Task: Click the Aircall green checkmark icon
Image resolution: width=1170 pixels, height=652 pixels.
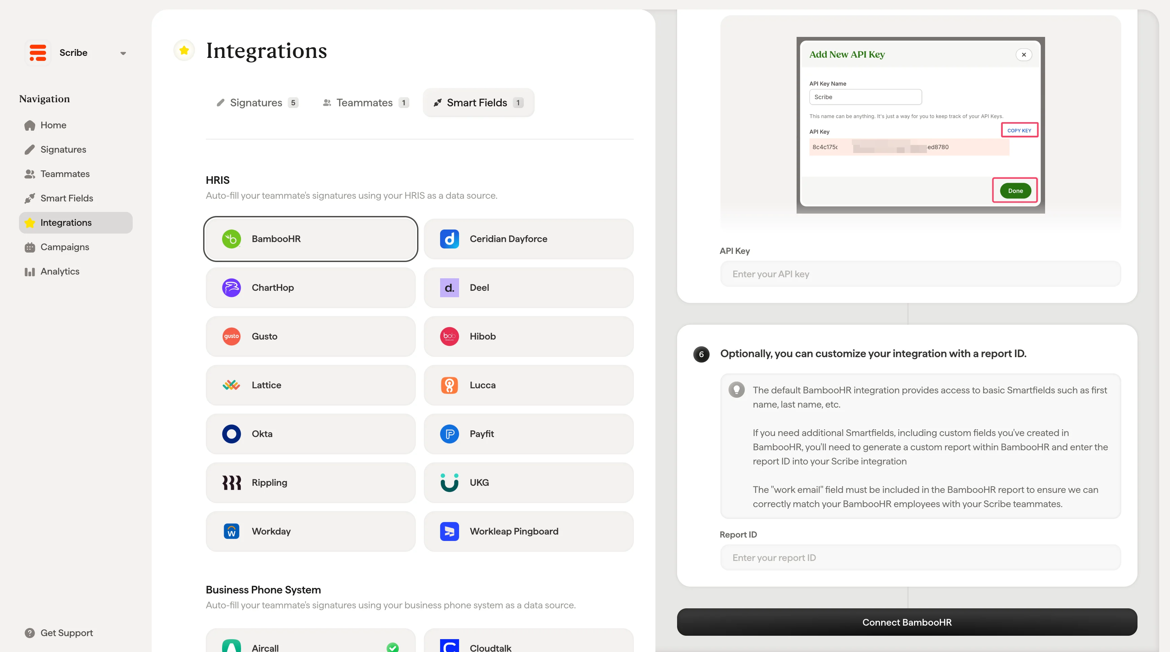Action: (392, 648)
